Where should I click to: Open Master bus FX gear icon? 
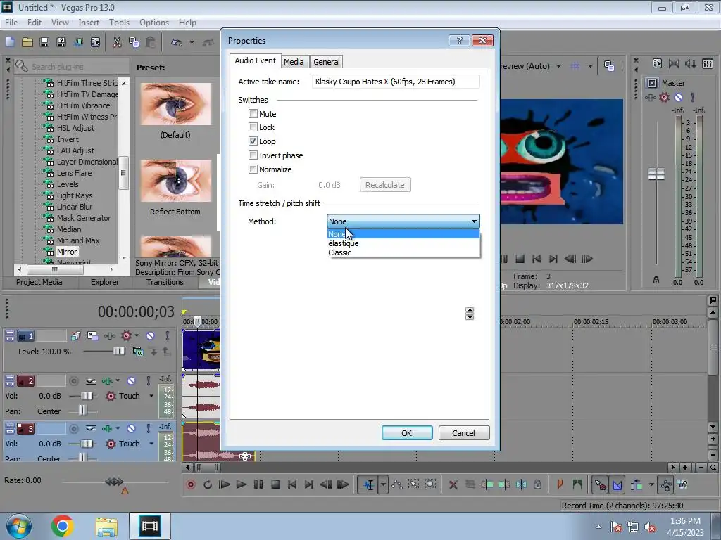(x=665, y=97)
